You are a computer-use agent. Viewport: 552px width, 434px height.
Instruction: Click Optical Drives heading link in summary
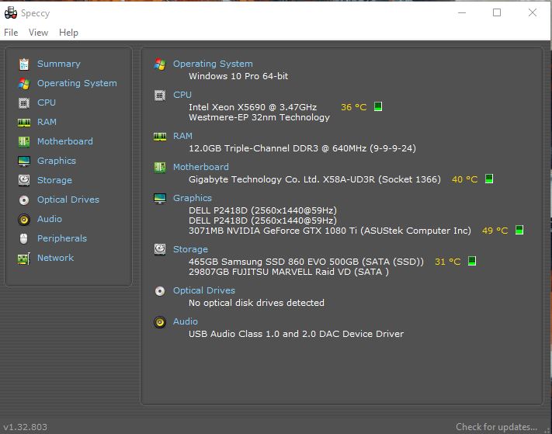tap(204, 290)
